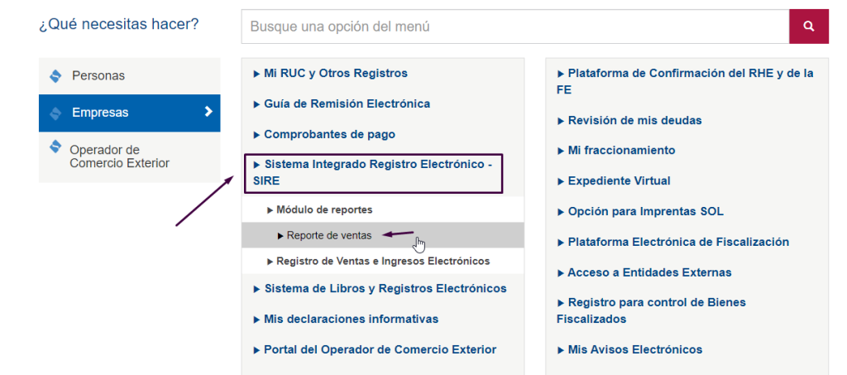Collapse Módulo de reportes submenu

click(x=320, y=209)
